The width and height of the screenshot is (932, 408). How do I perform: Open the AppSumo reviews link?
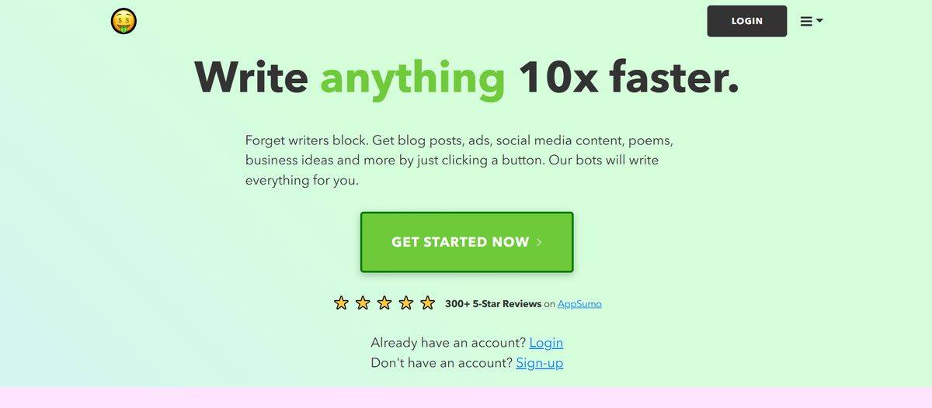point(579,304)
